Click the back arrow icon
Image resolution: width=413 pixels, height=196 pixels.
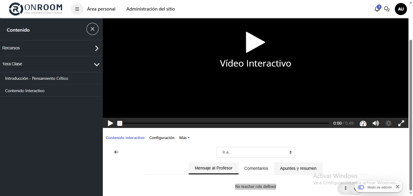116,152
